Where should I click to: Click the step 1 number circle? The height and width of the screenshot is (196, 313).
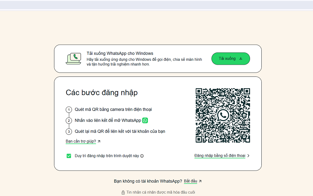[69, 110]
